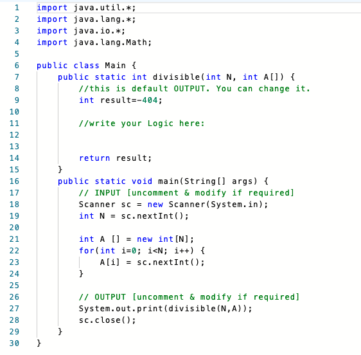The height and width of the screenshot is (355, 361).
Task: Click the 'divisible' method name on line 7
Action: pos(177,77)
